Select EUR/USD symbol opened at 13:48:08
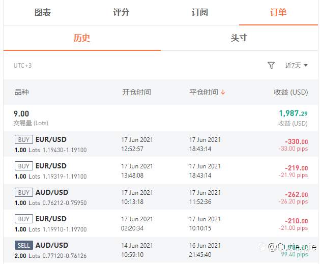 point(51,166)
